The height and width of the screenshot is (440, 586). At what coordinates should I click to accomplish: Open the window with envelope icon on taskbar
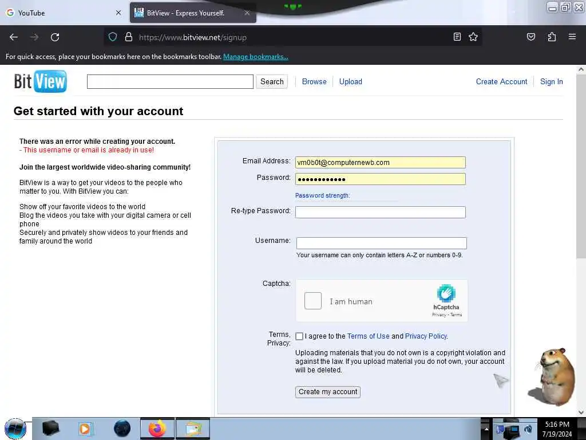[193, 429]
